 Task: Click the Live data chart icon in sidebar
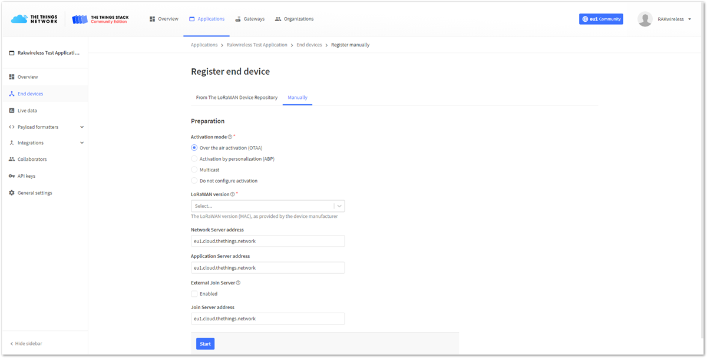click(12, 111)
